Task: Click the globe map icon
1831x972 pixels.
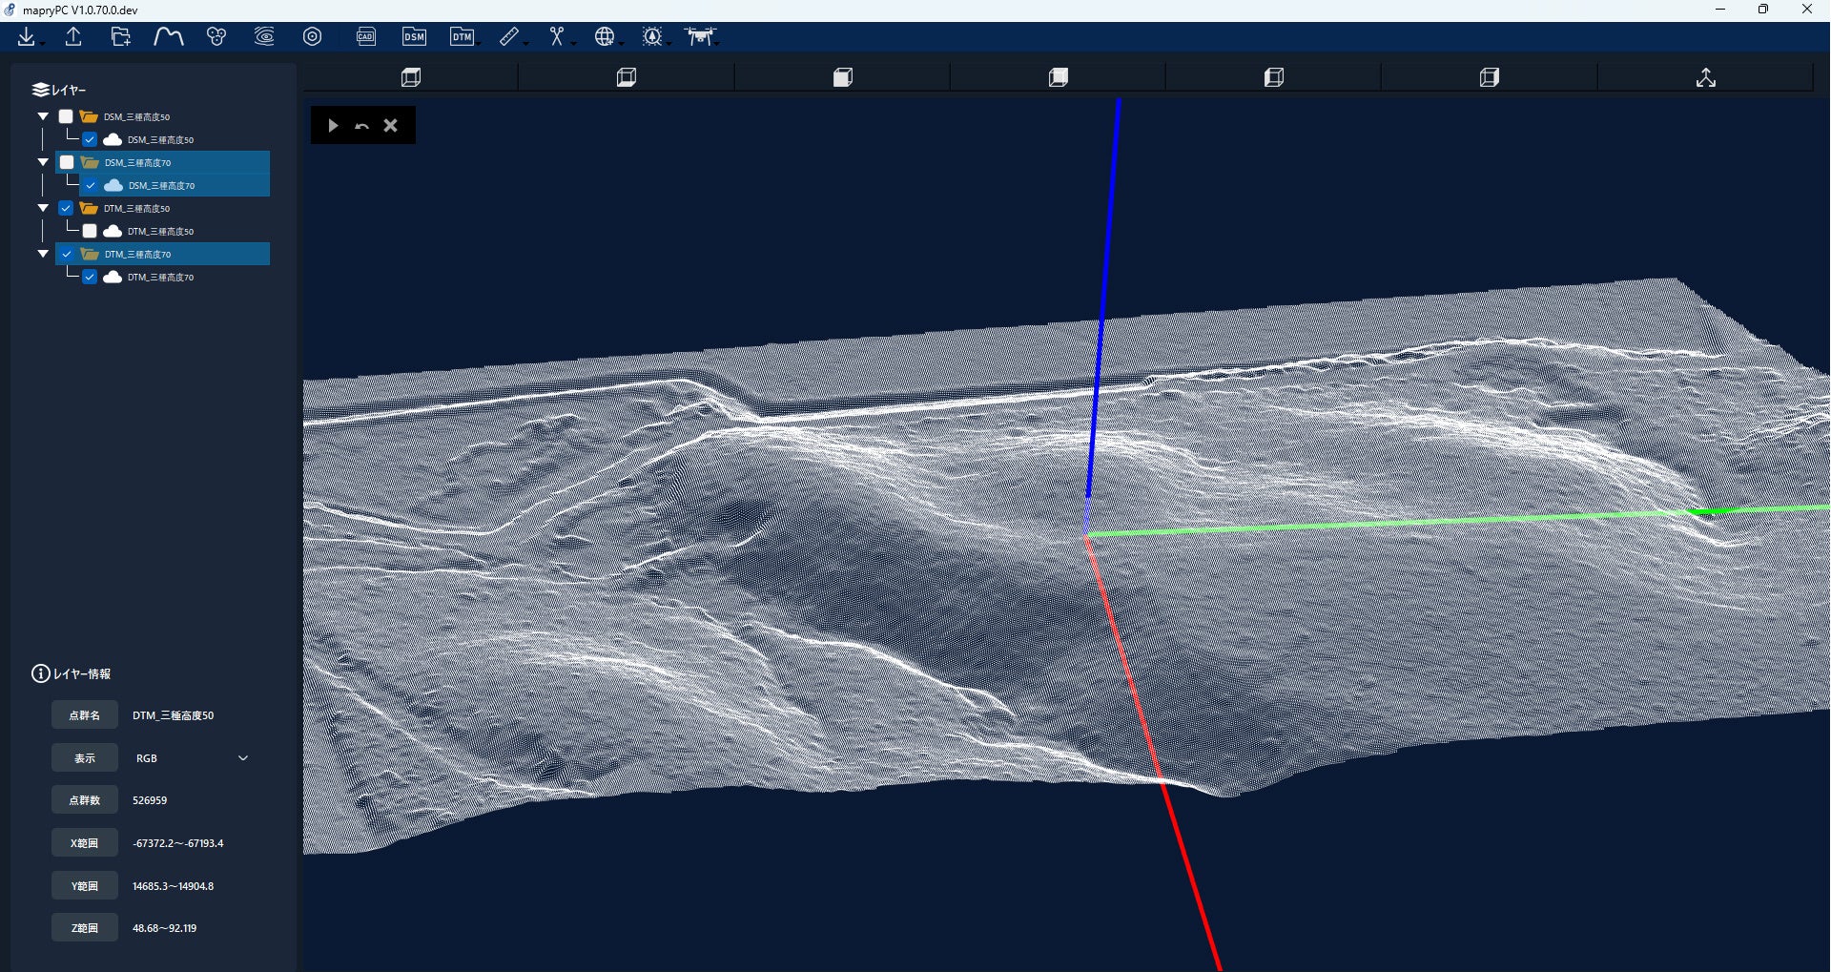Action: coord(605,37)
